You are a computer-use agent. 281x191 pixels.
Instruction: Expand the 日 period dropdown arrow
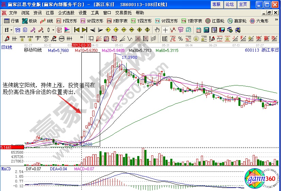click(x=11, y=30)
